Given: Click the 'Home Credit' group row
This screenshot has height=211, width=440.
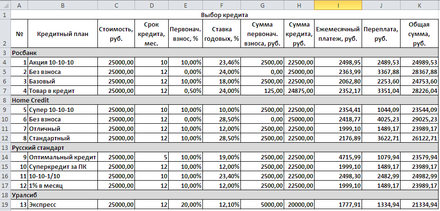Looking at the screenshot, I should click(x=224, y=100).
